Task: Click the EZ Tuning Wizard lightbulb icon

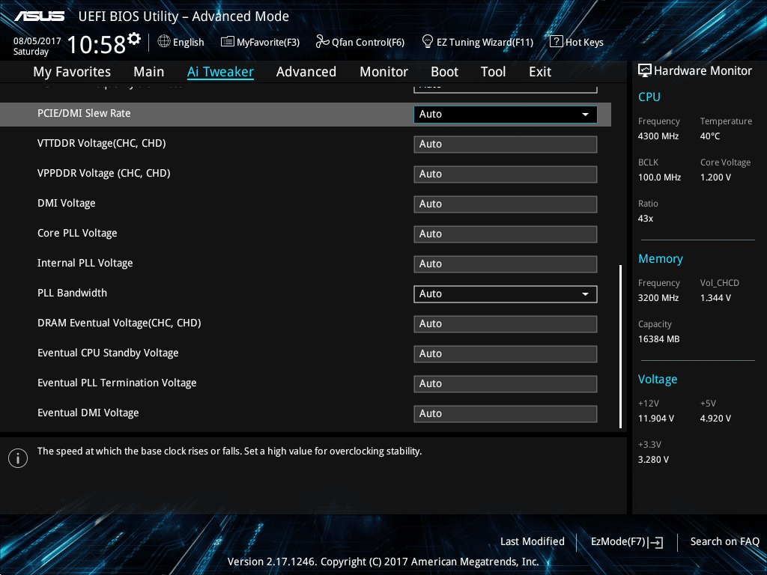Action: pos(428,42)
